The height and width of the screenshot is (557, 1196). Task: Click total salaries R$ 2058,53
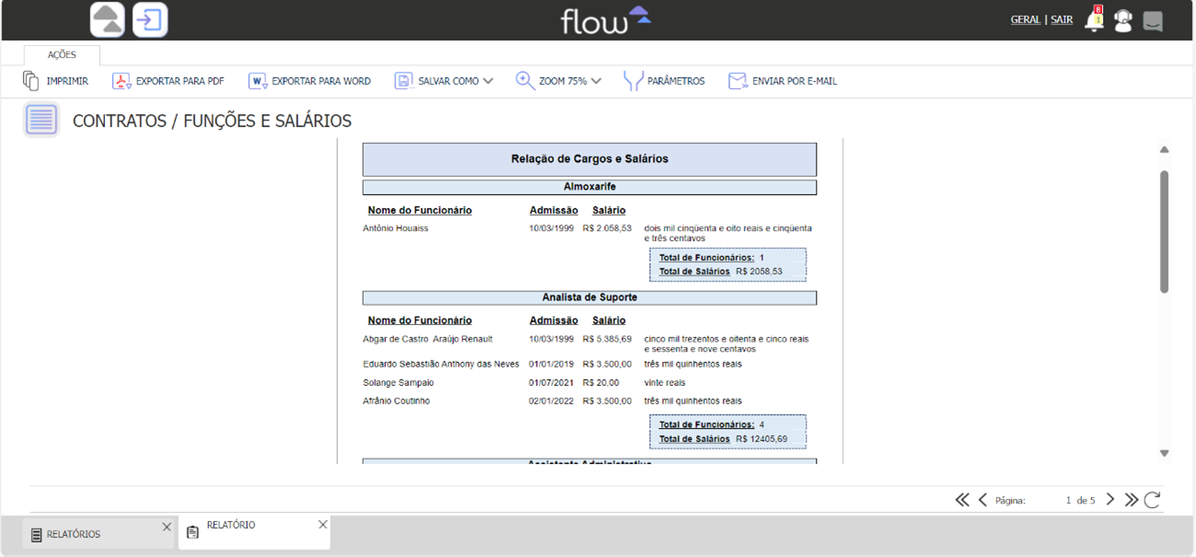point(760,272)
